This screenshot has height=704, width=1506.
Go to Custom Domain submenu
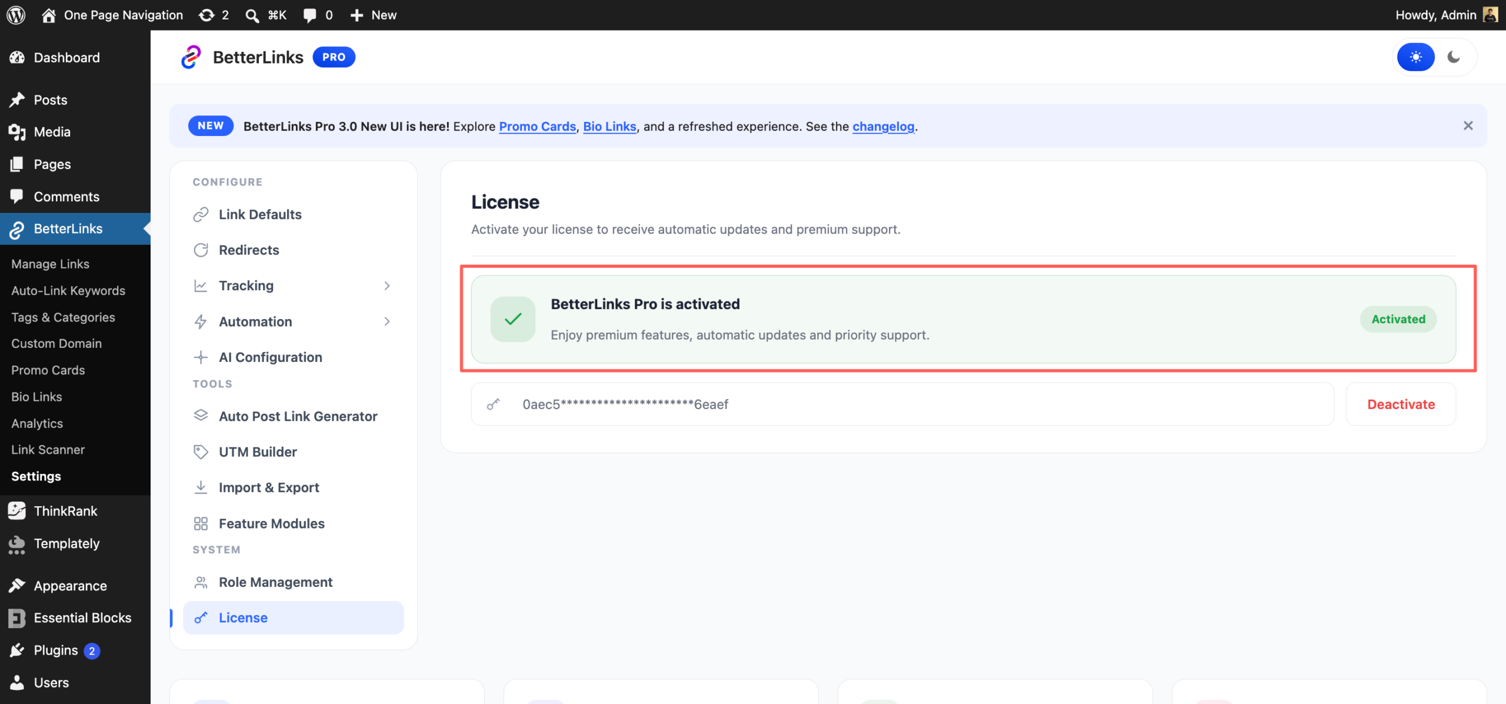56,343
